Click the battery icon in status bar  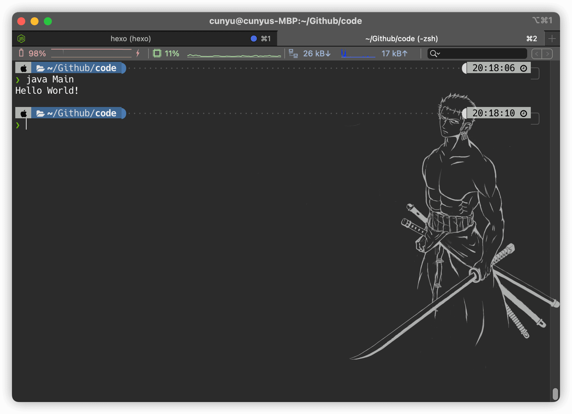pos(21,53)
